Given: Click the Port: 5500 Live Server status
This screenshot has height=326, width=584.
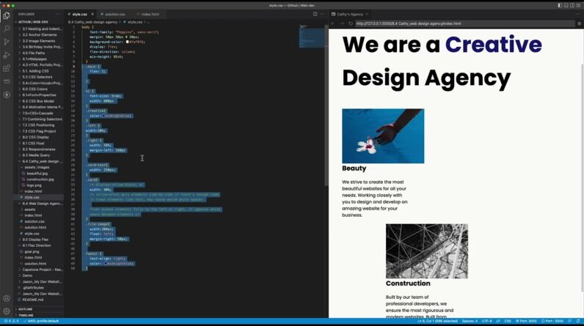Looking at the screenshot, I should [x=552, y=321].
